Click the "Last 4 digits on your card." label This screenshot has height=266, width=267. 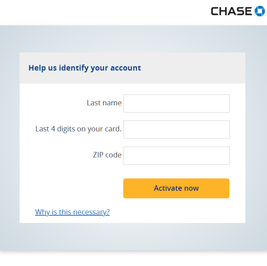click(78, 129)
